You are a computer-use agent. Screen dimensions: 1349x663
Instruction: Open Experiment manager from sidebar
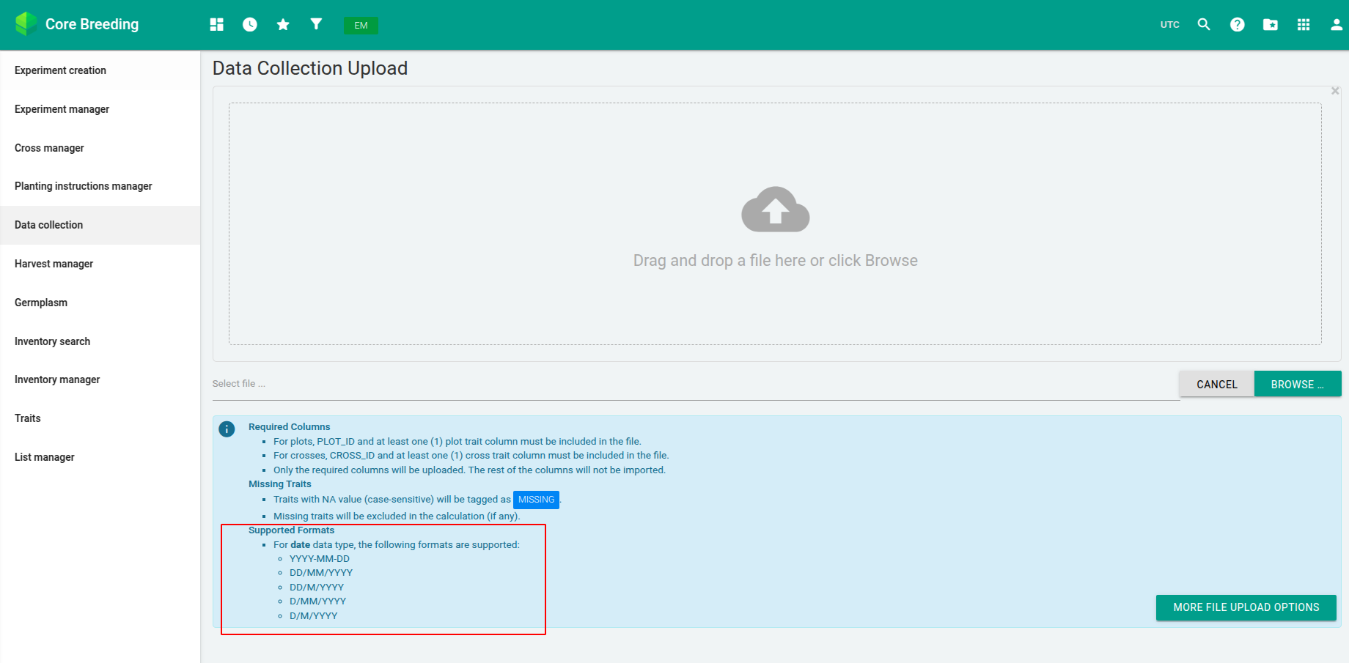coord(62,109)
